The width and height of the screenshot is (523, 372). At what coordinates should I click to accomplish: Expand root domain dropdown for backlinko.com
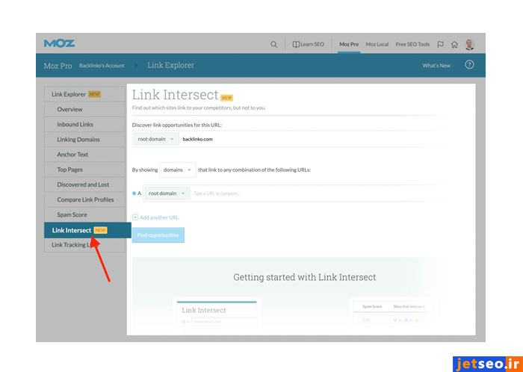155,139
